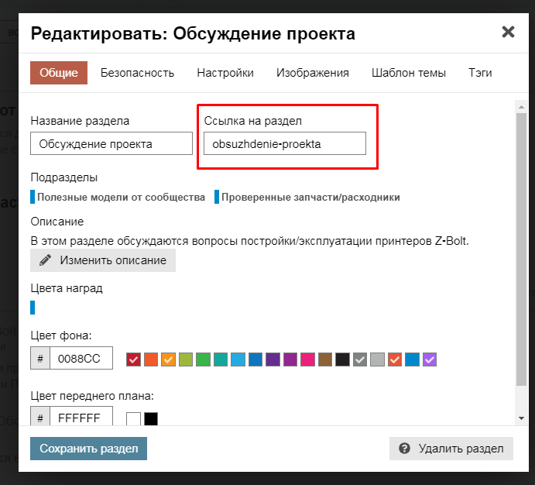The height and width of the screenshot is (485, 535).
Task: Open the Шаблон темы tab
Action: click(409, 73)
